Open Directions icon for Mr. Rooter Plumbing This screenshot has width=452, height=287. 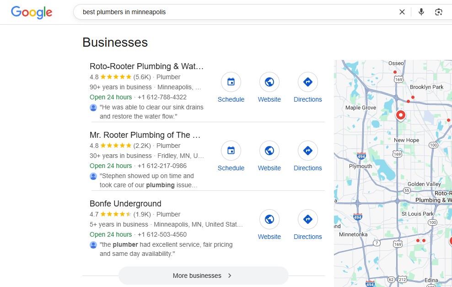point(307,151)
